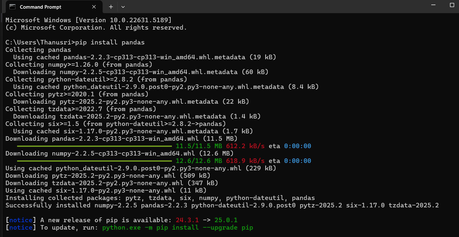459x237 pixels.
Task: Click 'Downloading tzdata-2025.2' wheel line (347 kB)
Action: (112, 183)
